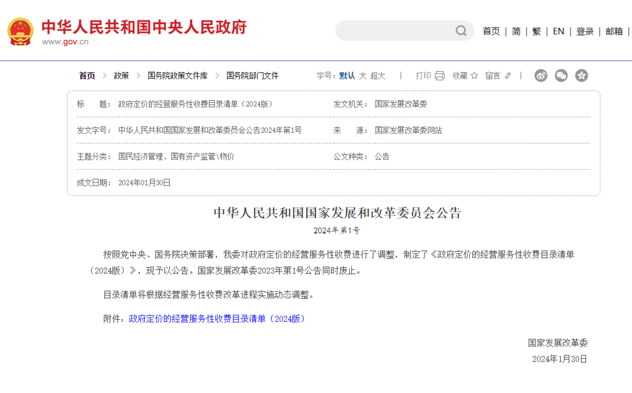The width and height of the screenshot is (632, 393).
Task: Go to 国务院政策文件库 via breadcrumb
Action: click(x=178, y=75)
